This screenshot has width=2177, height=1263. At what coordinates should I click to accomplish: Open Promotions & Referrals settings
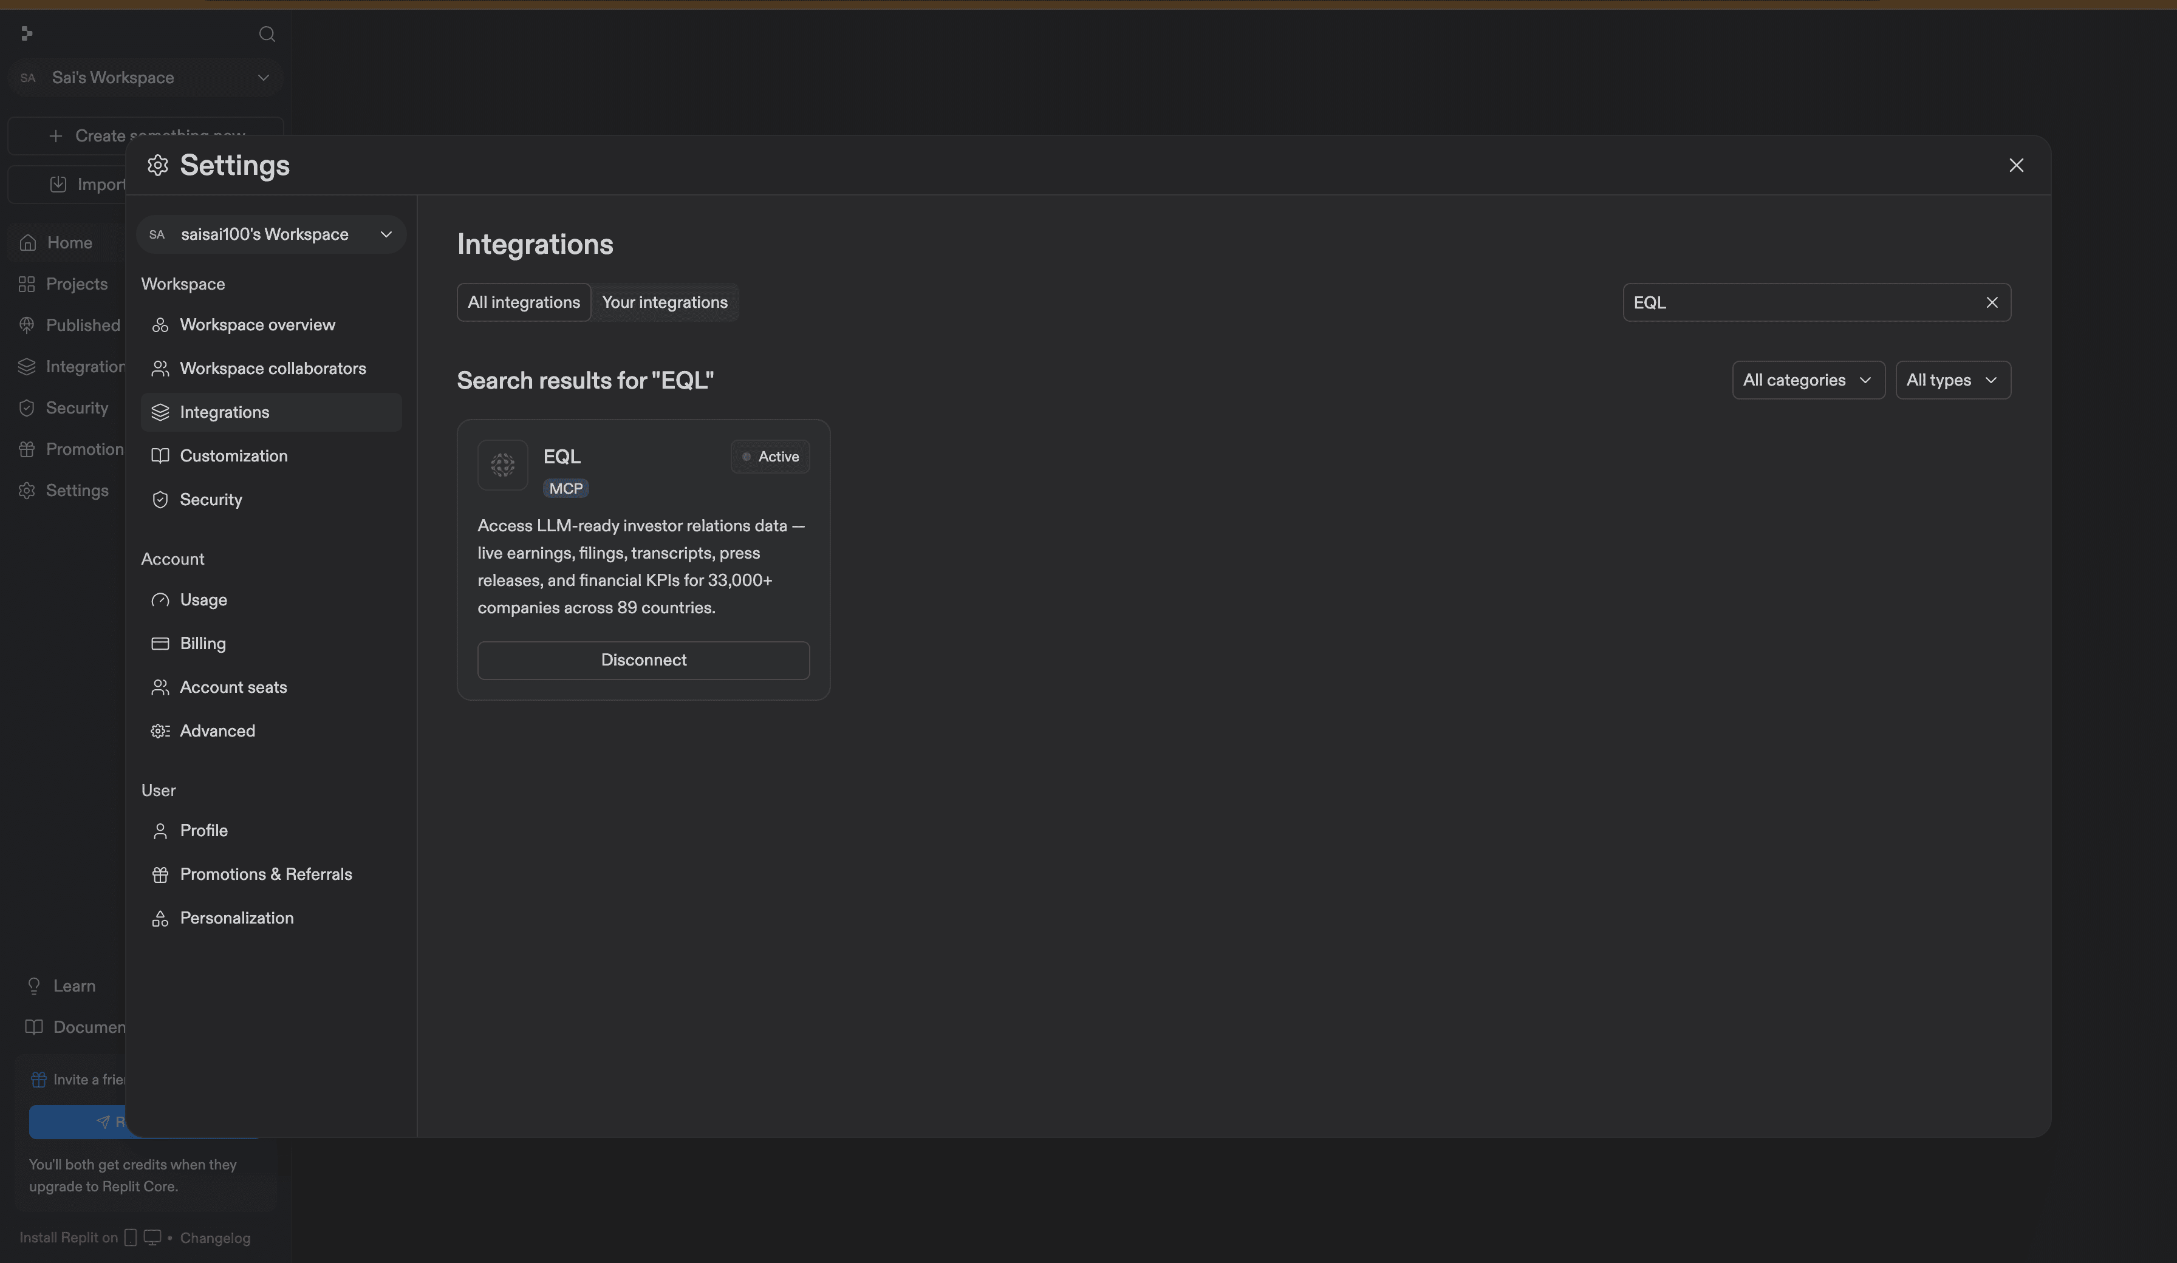(272, 874)
